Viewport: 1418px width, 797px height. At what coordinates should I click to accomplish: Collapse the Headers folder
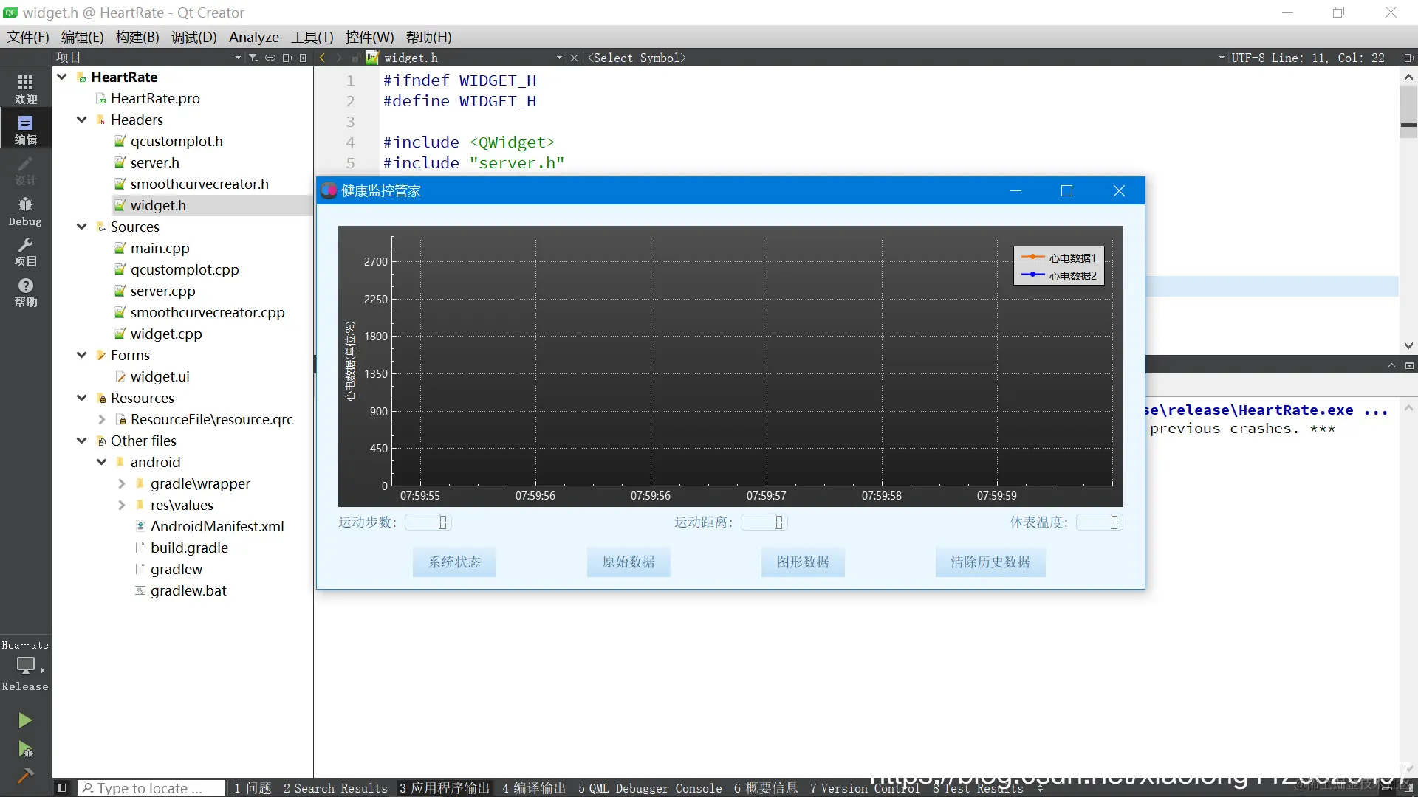coord(82,120)
